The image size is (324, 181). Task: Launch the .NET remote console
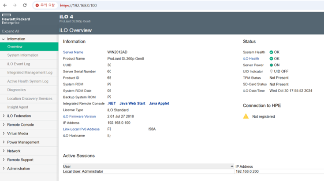[x=112, y=103]
